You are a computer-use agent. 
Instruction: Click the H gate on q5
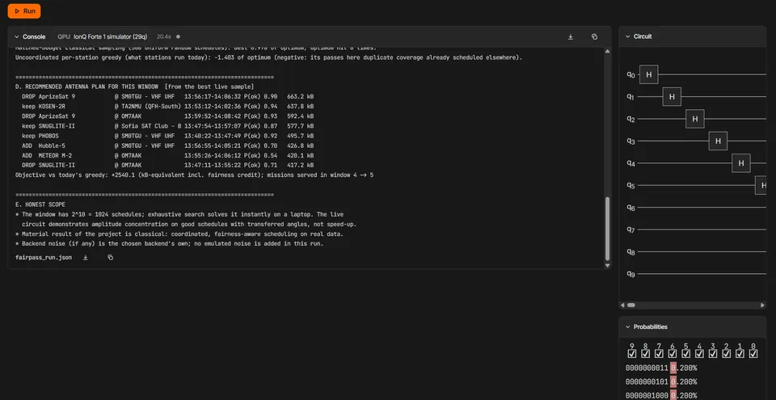click(x=761, y=185)
